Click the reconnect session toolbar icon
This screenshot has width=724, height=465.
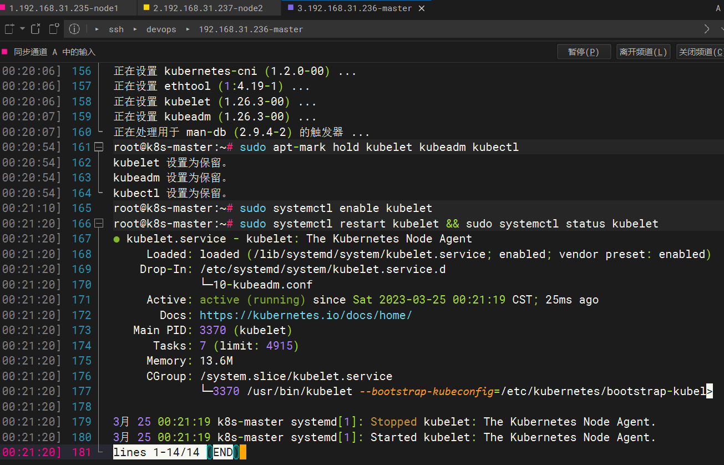54,29
